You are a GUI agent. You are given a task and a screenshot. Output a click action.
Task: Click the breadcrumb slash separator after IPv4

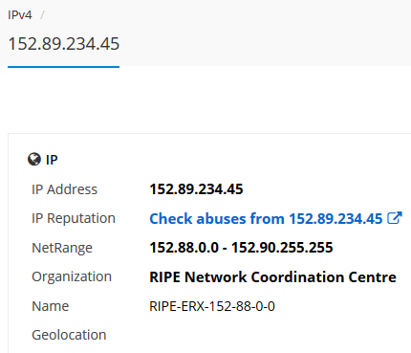click(42, 15)
